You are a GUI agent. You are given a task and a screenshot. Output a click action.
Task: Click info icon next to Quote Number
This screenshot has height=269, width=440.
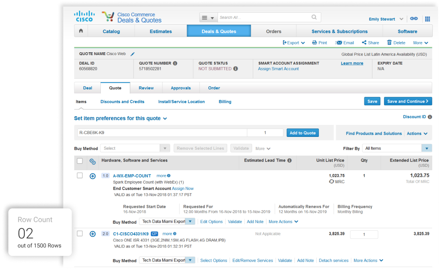[x=175, y=63]
